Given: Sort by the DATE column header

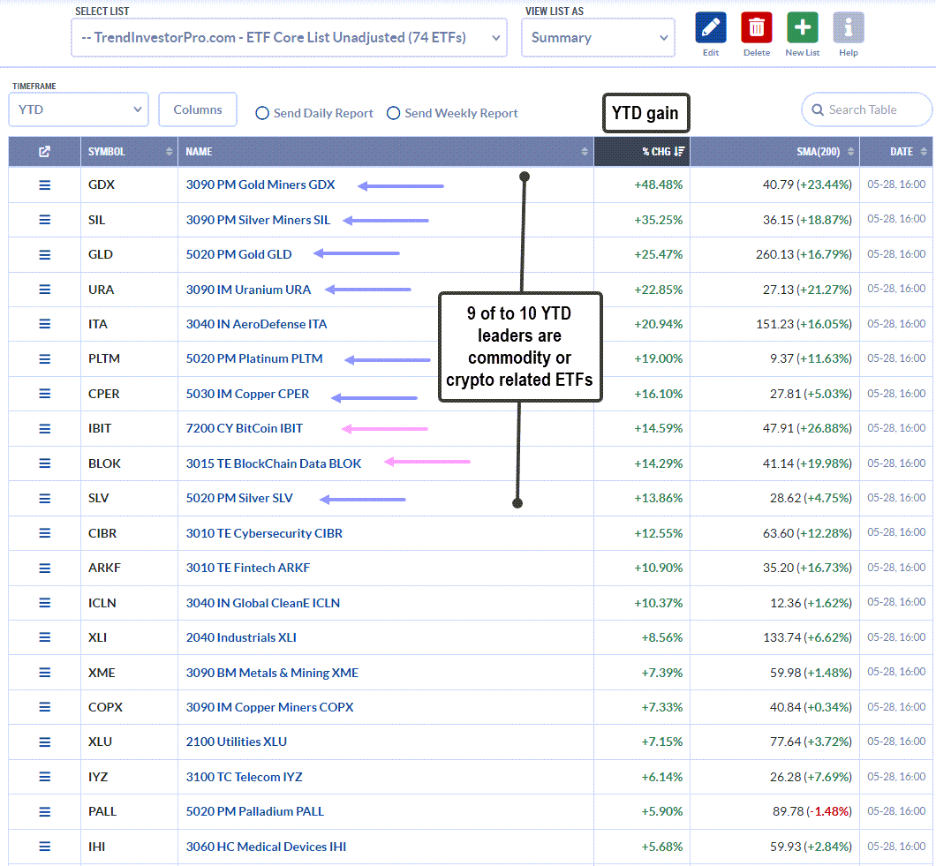Looking at the screenshot, I should tap(896, 152).
